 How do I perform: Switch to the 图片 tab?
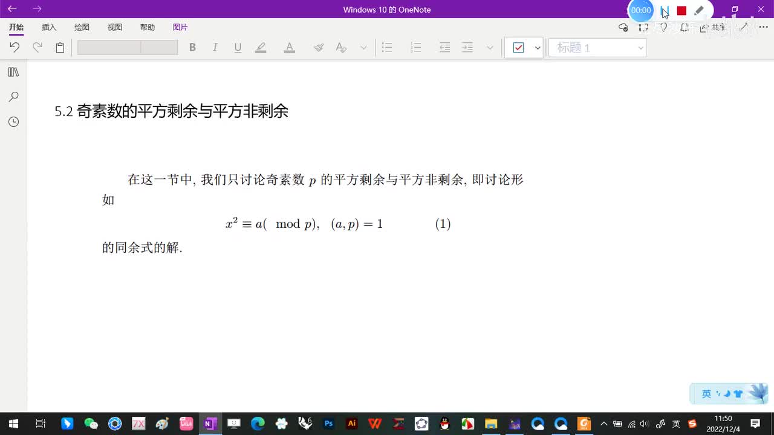[x=180, y=27]
